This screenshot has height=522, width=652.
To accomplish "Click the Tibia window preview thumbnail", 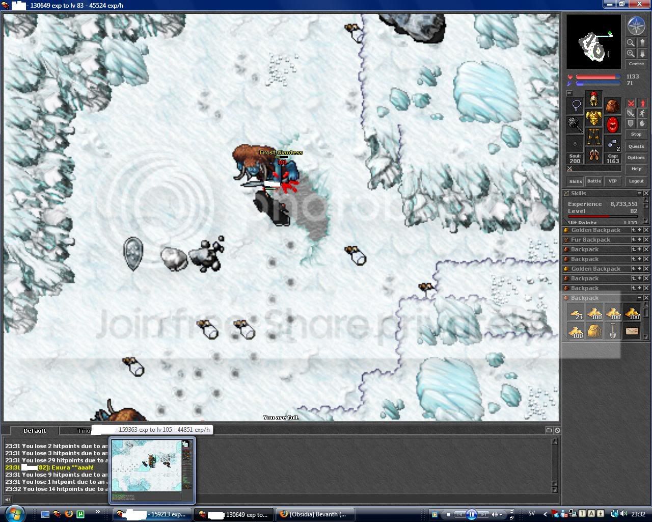I will pyautogui.click(x=152, y=471).
